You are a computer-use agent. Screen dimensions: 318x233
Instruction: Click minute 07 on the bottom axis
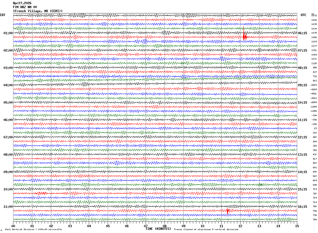click(x=146, y=226)
